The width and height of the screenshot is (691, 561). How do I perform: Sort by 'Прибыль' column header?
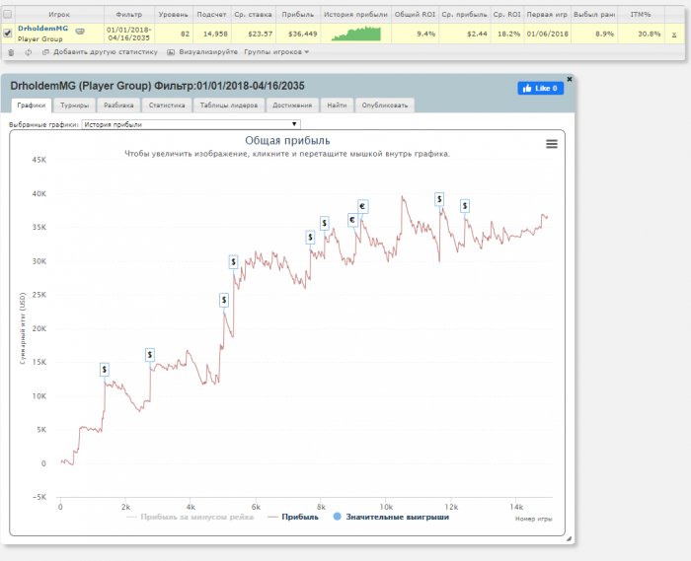point(298,15)
